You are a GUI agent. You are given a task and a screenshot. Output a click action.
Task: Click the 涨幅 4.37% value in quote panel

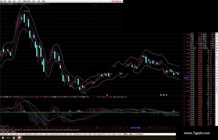pyautogui.click(x=201, y=37)
